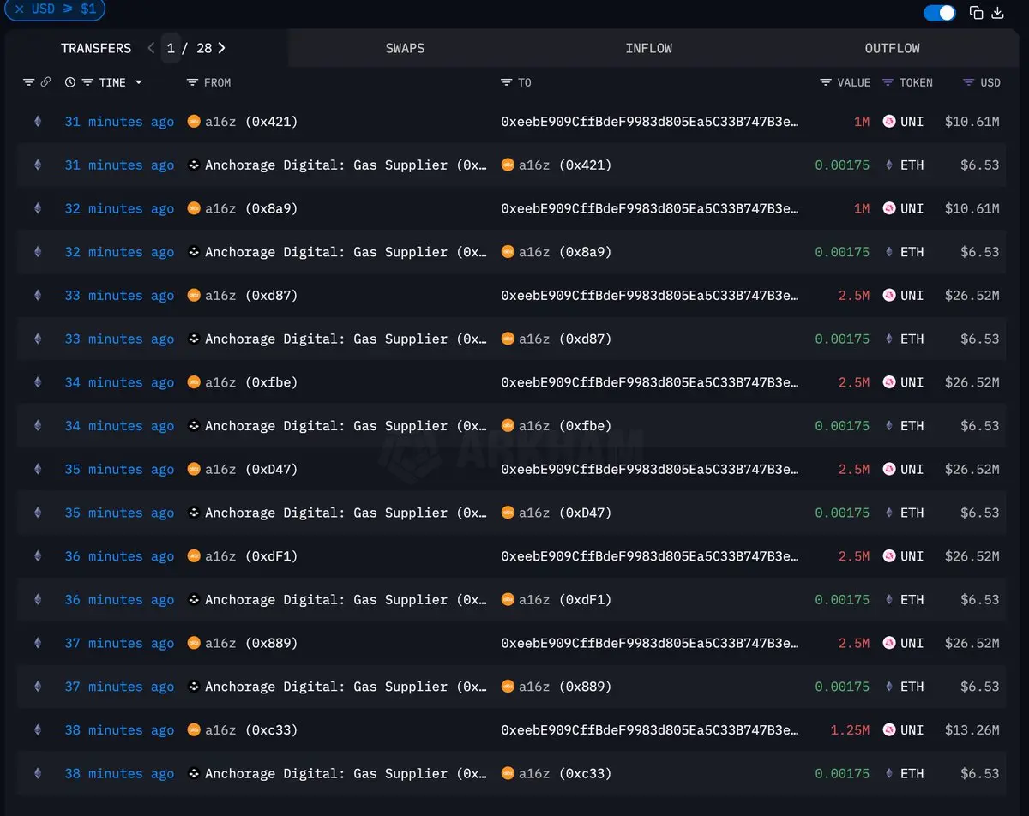Select the 1.25M value from a16z (0xc33)

[x=850, y=730]
